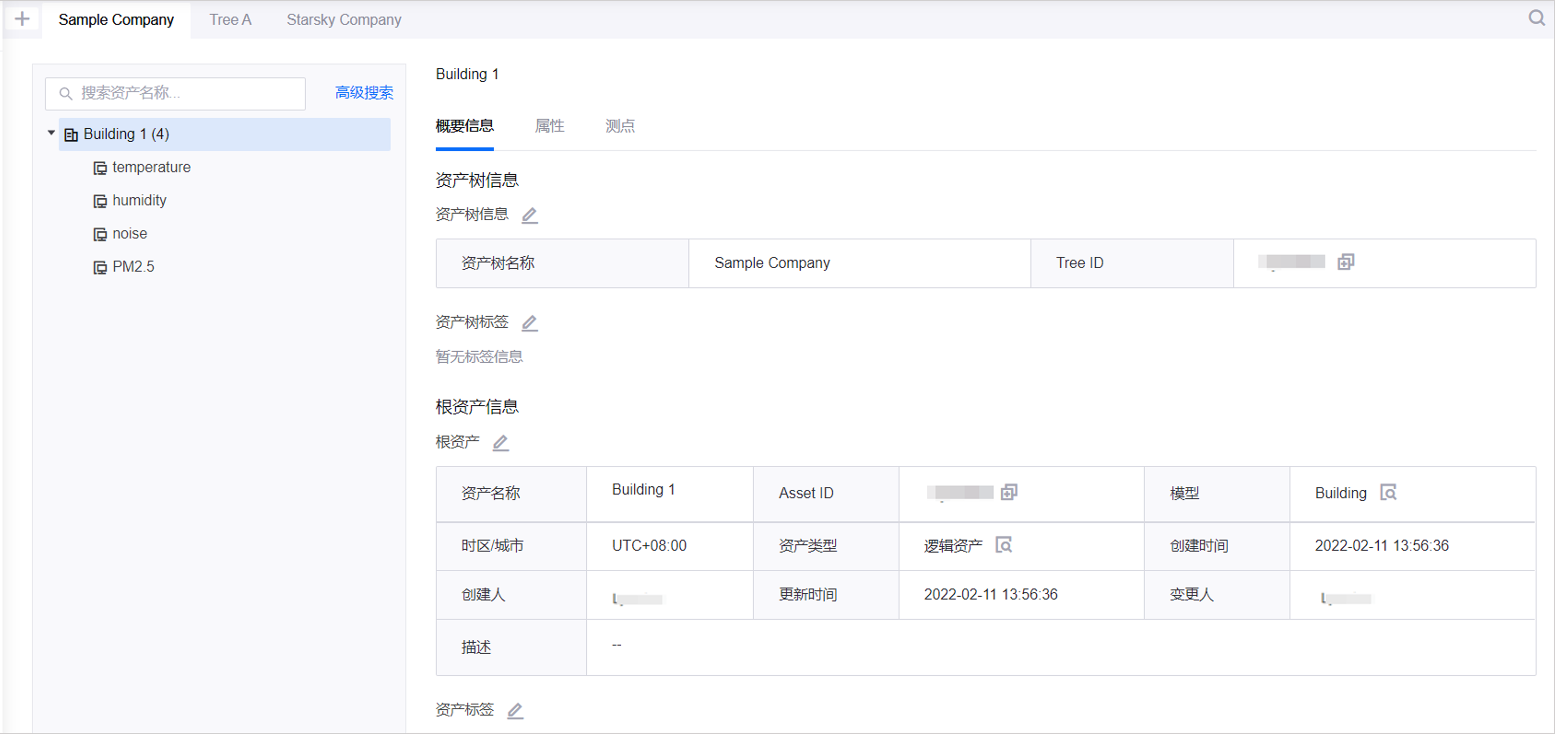This screenshot has width=1555, height=734.
Task: View the Building model details icon
Action: click(x=1388, y=492)
